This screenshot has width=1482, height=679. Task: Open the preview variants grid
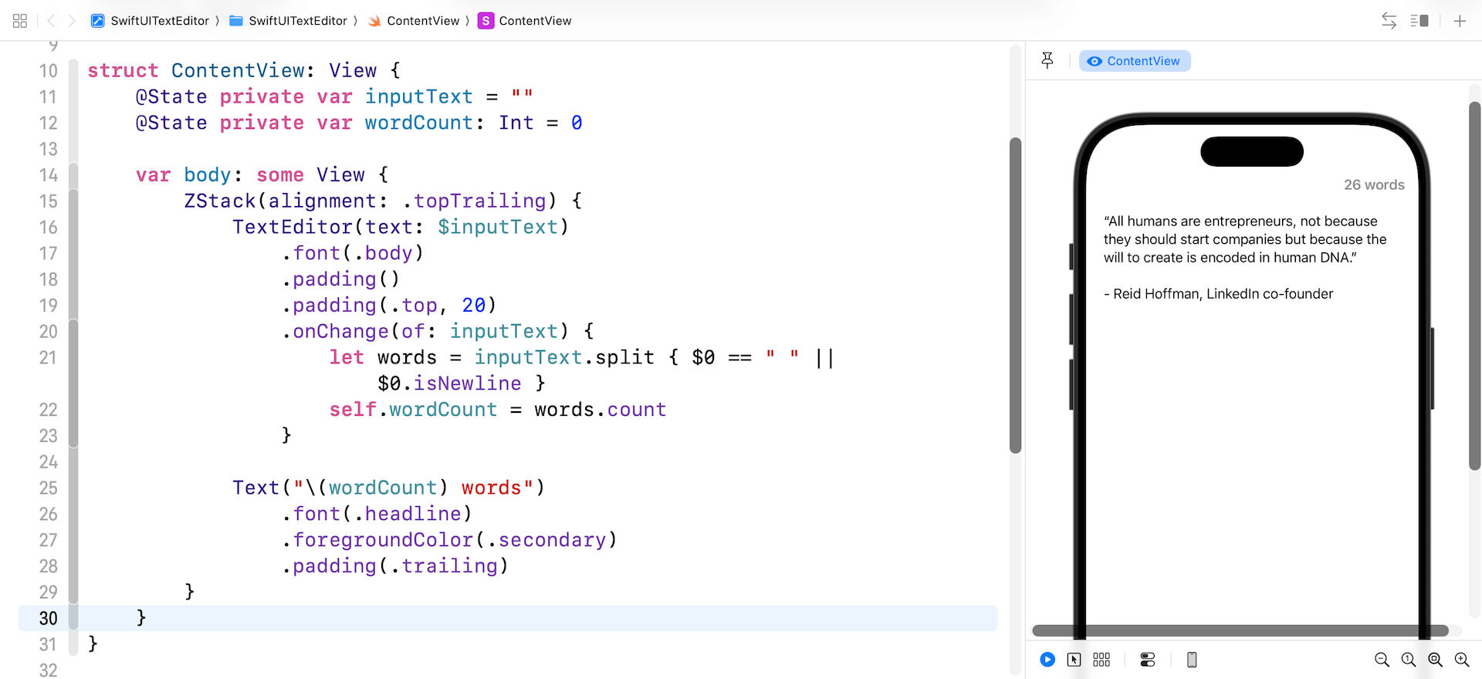tap(1101, 660)
